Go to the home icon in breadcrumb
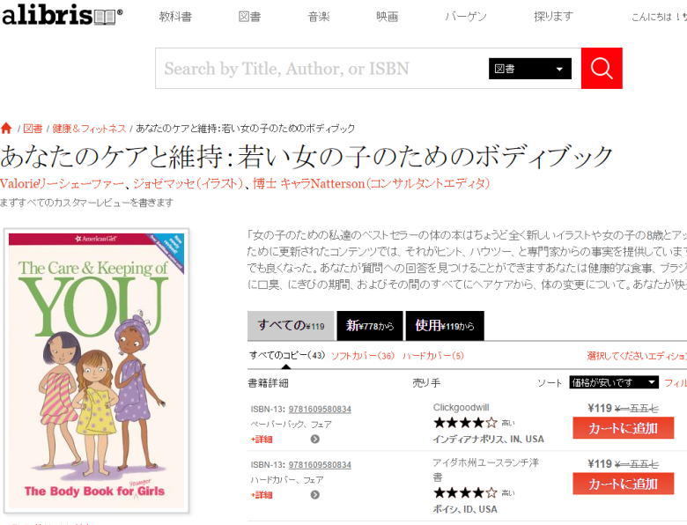The height and width of the screenshot is (525, 687). [6, 128]
